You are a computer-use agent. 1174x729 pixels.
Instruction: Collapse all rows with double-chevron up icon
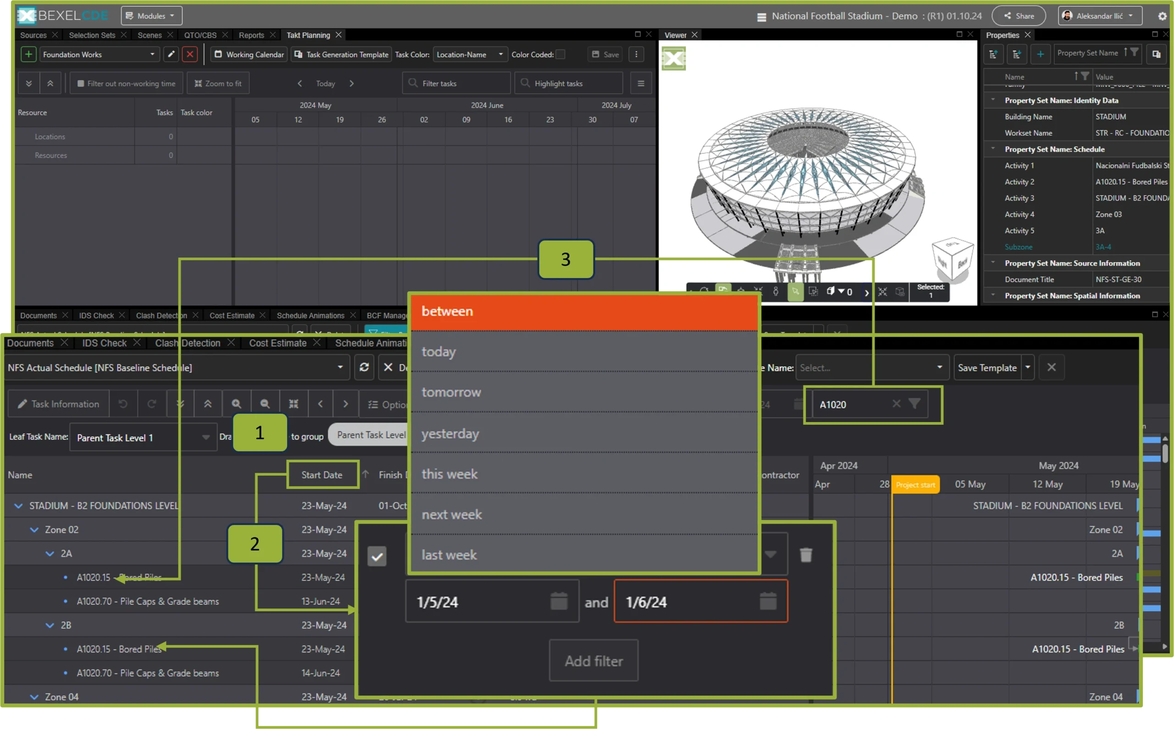[50, 83]
